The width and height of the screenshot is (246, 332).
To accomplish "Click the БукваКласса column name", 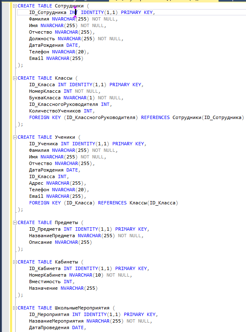I will point(45,98).
